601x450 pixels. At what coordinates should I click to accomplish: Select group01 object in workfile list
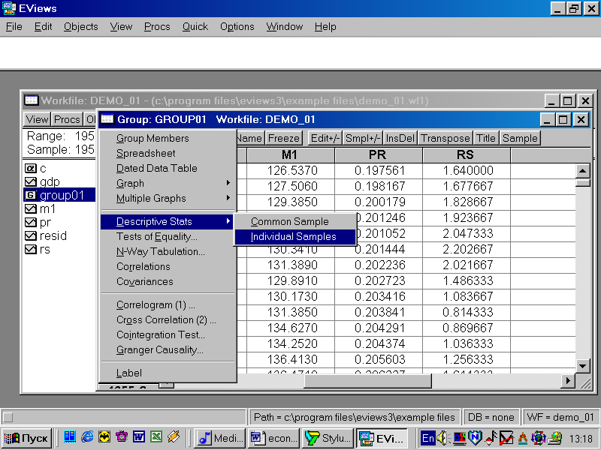click(59, 195)
